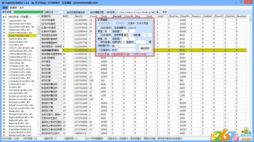Click the _ItemID column header
This screenshot has width=254, height=142.
pyautogui.click(x=81, y=16)
